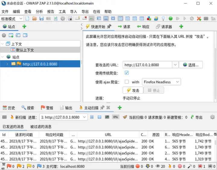This screenshot has height=170, width=217.
Task: Open session properties icon in toolbar
Action: pyautogui.click(x=56, y=19)
